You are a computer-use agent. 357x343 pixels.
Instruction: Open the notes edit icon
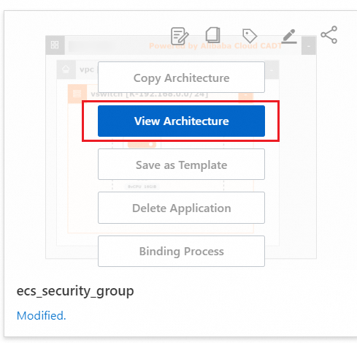[x=180, y=36]
